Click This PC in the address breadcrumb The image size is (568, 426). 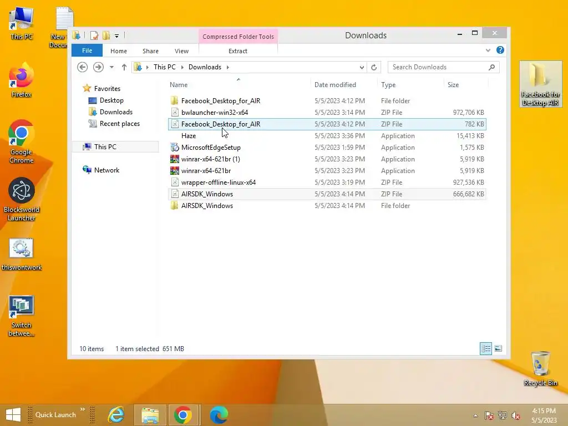tap(164, 67)
